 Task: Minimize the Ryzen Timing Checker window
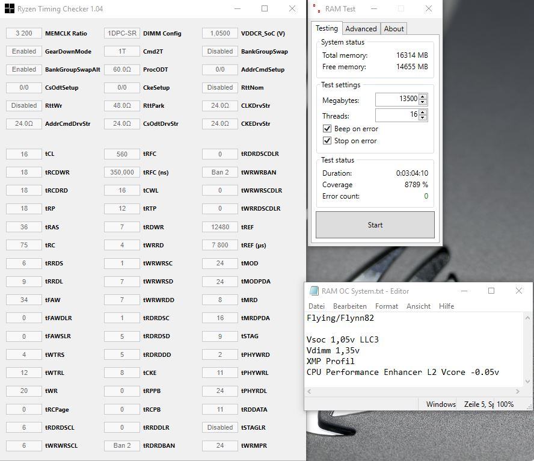point(238,8)
